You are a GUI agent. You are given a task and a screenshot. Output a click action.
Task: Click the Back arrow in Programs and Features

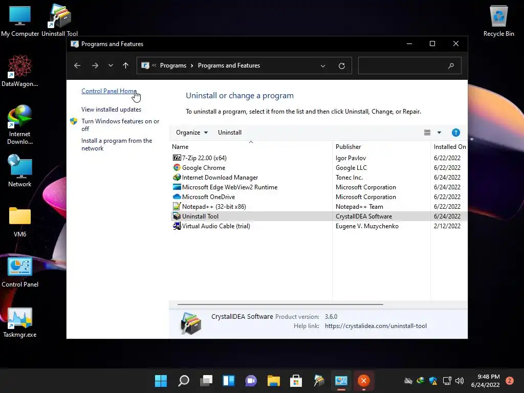point(77,65)
